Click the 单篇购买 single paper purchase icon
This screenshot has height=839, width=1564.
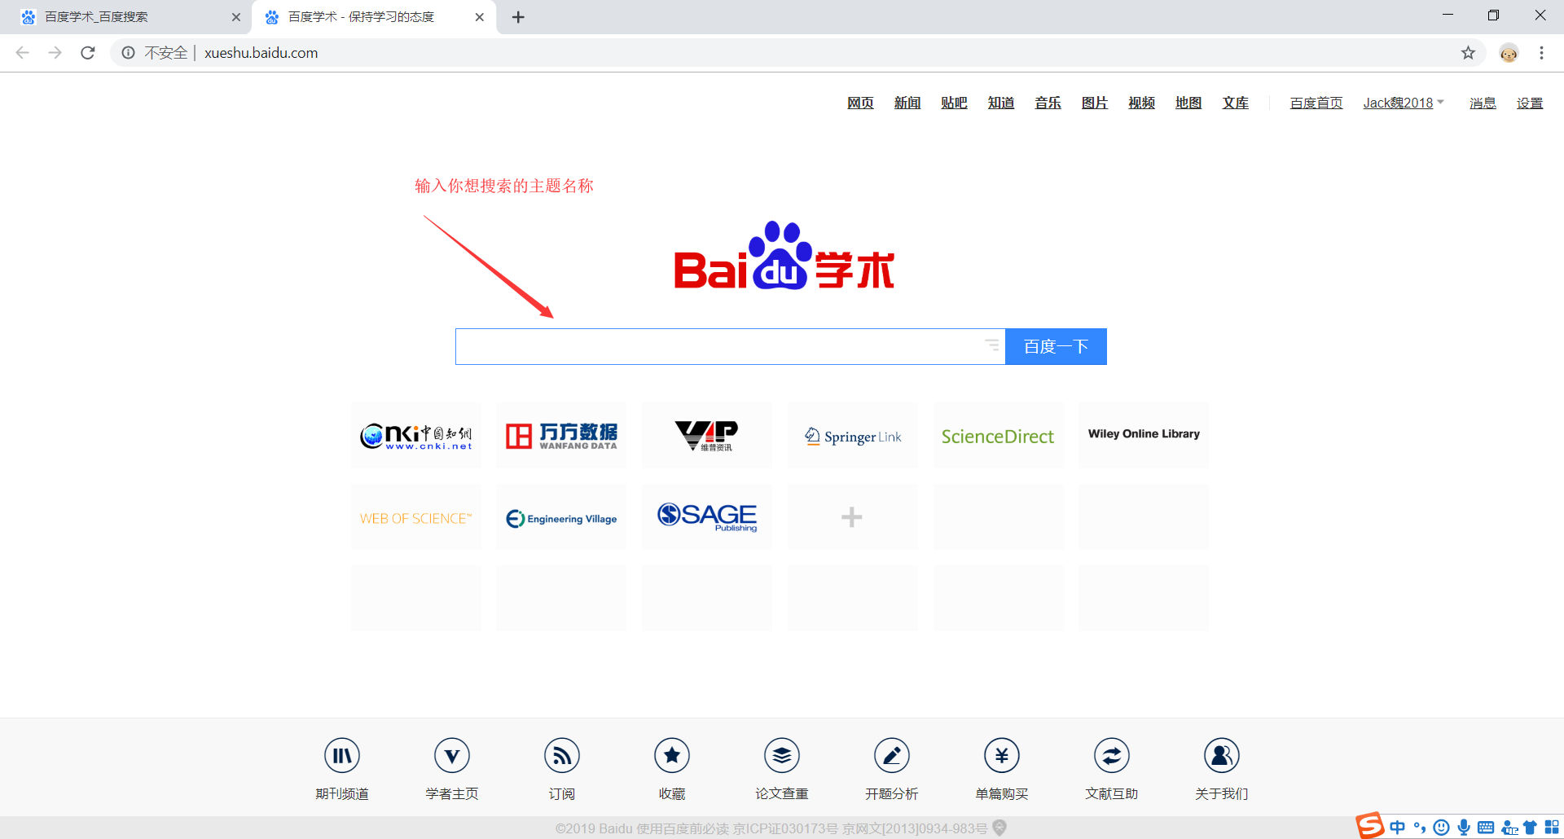click(x=1002, y=756)
